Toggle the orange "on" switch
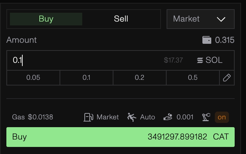The width and height of the screenshot is (246, 154). coord(222,117)
